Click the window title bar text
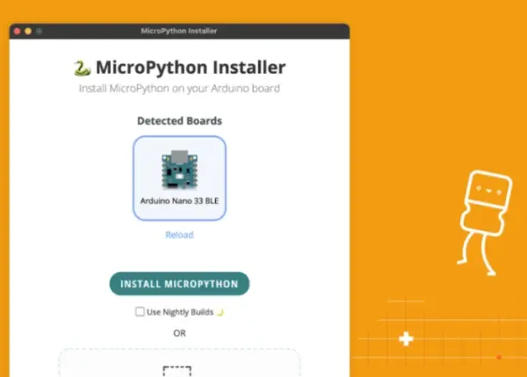This screenshot has width=527, height=377. pyautogui.click(x=179, y=31)
